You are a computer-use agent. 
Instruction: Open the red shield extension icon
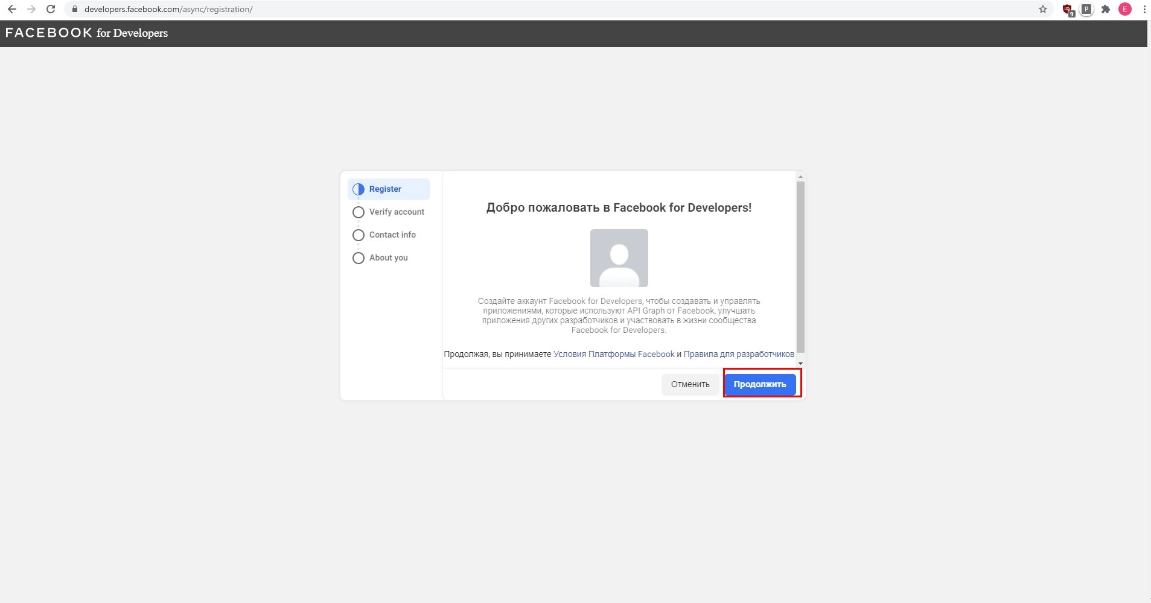click(1068, 10)
